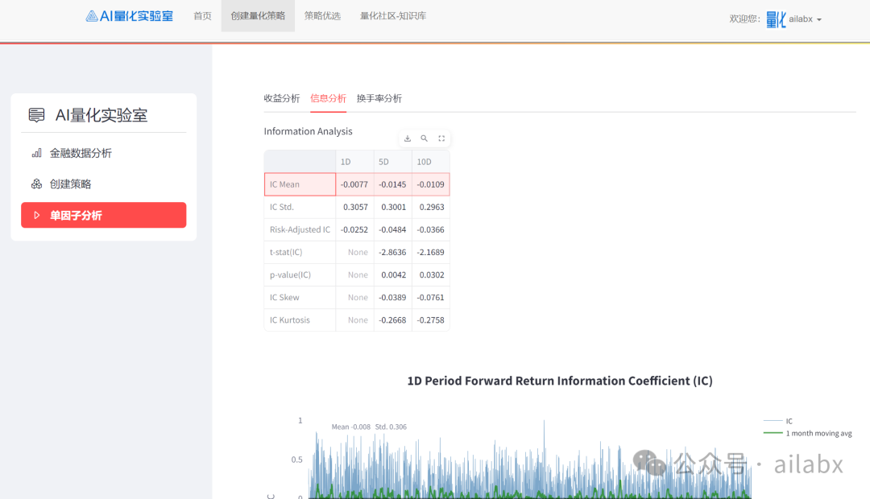Click the IC Std. value 0.2963
Viewport: 870px width, 499px height.
pos(431,208)
